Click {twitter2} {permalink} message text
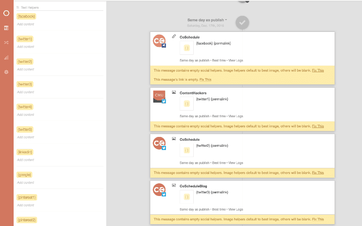Viewport: 362px width, 226px height. [x=212, y=145]
